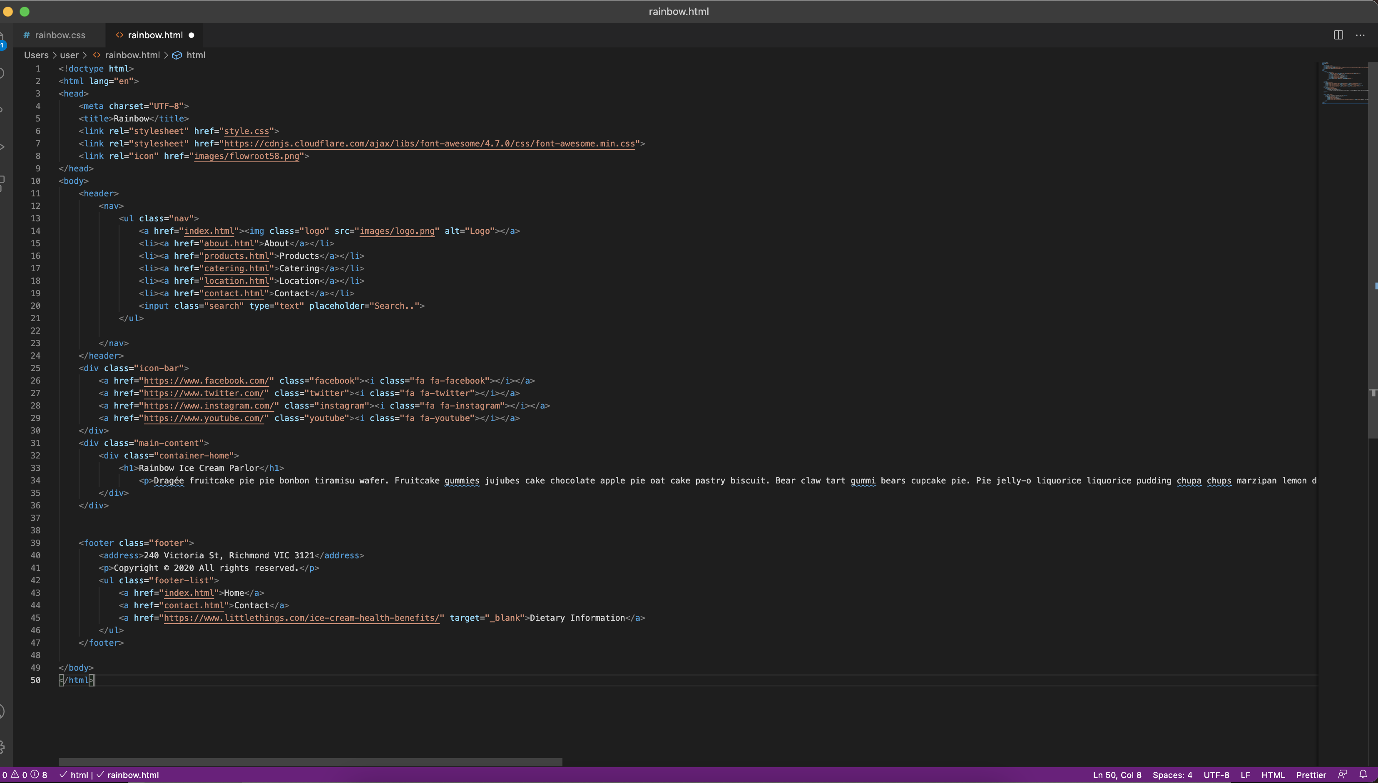Open the catering.html href link

[236, 268]
